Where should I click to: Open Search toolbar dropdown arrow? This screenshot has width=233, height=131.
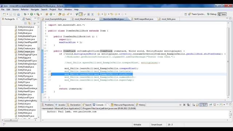71,14
